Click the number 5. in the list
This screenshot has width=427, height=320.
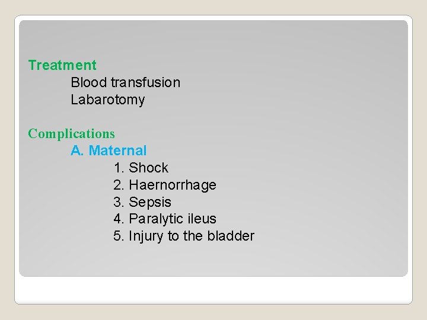119,236
